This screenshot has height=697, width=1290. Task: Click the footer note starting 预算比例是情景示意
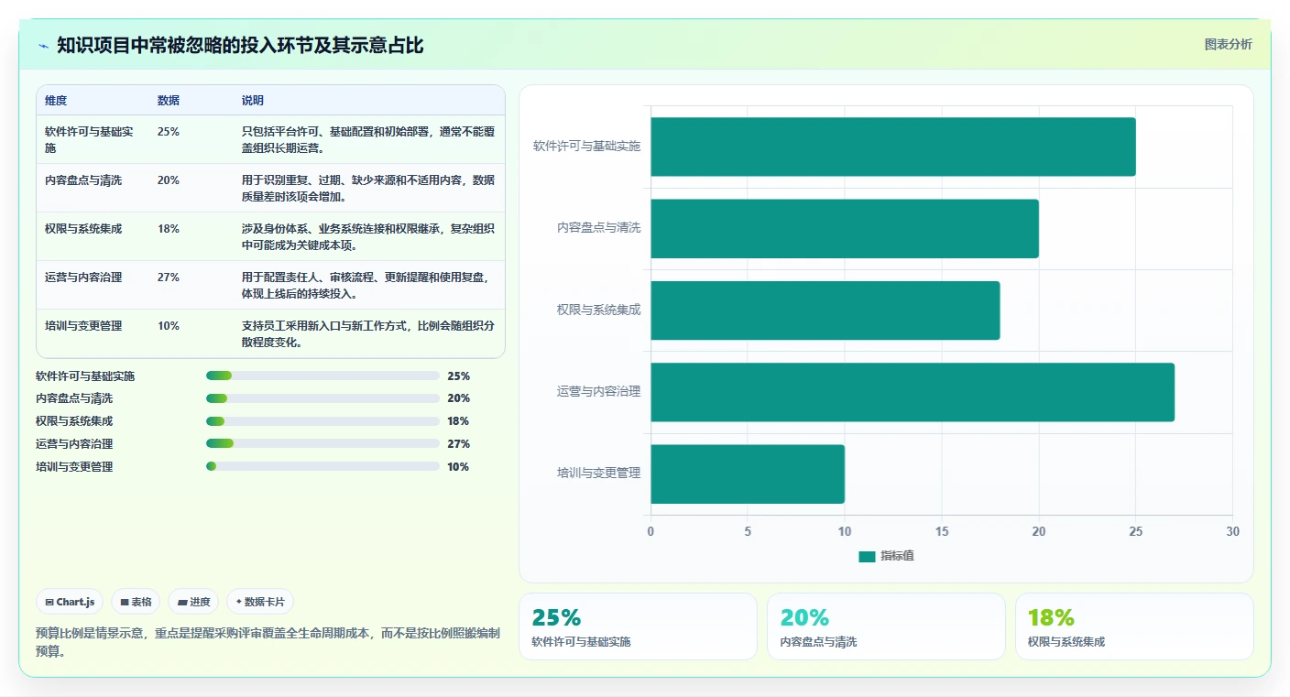[268, 642]
